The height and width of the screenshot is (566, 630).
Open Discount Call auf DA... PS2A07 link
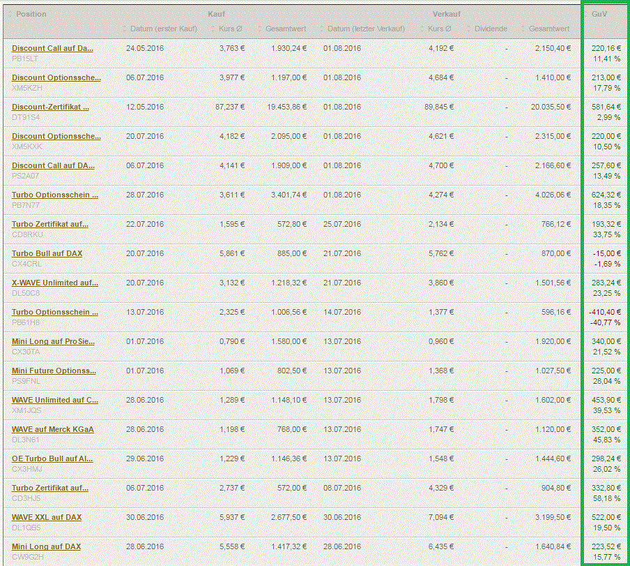[53, 165]
